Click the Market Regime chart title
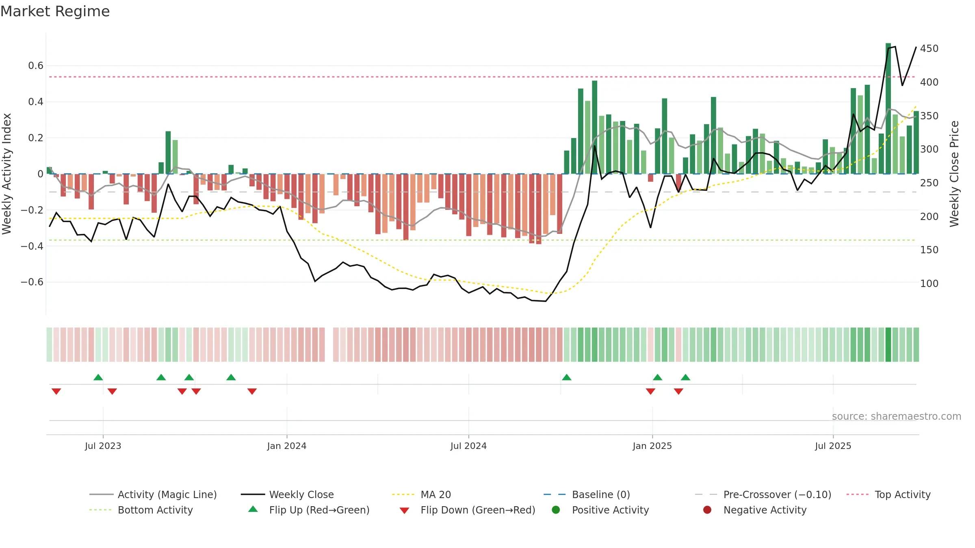This screenshot has height=548, width=975. [x=55, y=11]
